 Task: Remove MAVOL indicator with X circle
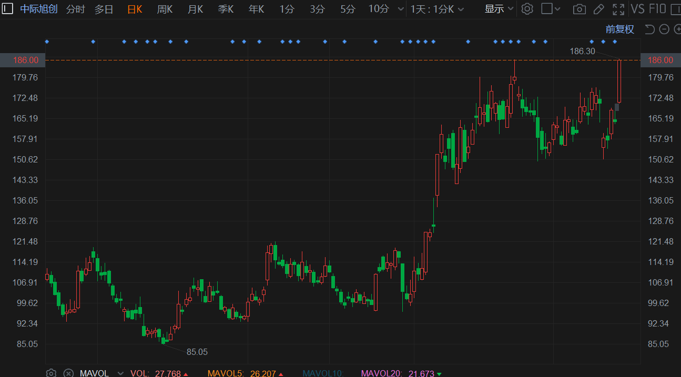68,373
